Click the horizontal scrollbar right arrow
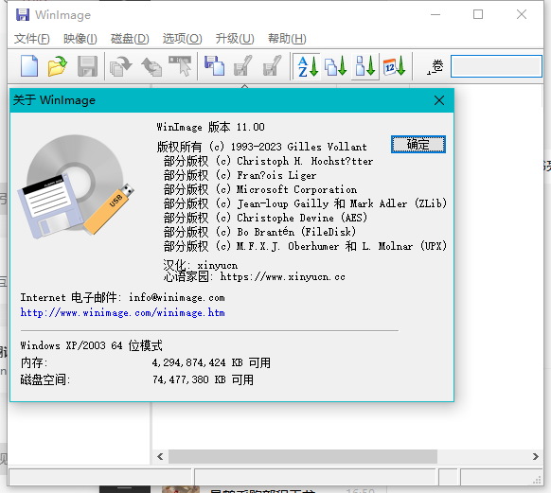Screen dimensions: 551x493 (535, 456)
